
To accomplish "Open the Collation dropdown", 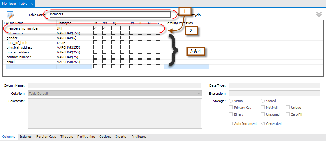I will click(x=115, y=94).
